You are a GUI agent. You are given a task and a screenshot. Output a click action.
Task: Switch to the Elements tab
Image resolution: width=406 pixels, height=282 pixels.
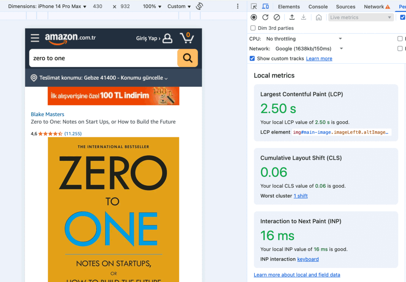click(x=289, y=7)
